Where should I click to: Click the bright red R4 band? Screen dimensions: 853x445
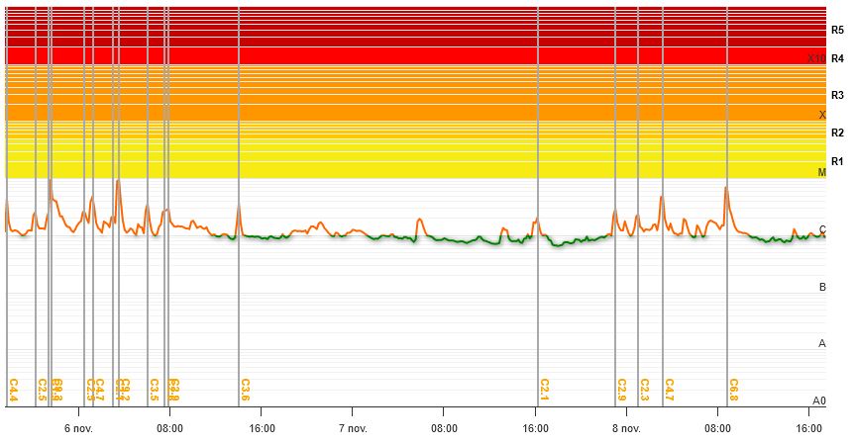pos(396,55)
